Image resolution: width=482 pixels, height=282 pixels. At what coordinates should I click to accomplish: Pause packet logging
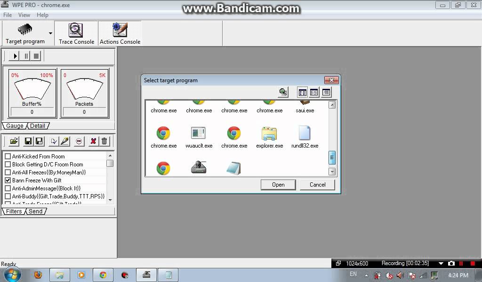[26, 56]
